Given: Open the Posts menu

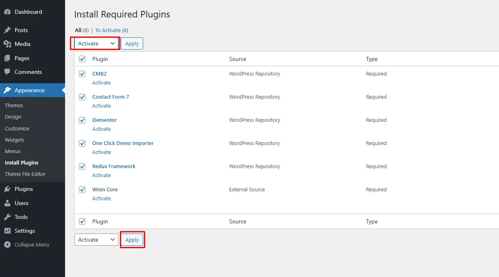Looking at the screenshot, I should (33, 30).
